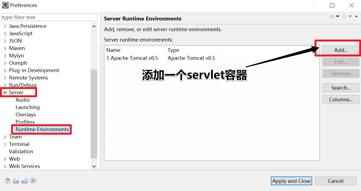Select Overlays under Server
This screenshot has width=361, height=191.
[x=26, y=114]
